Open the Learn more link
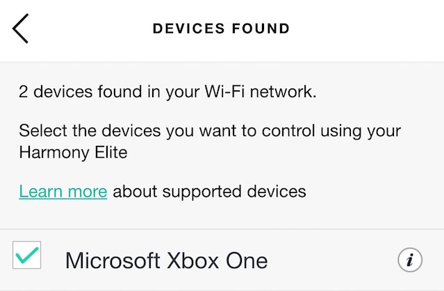 pos(63,192)
